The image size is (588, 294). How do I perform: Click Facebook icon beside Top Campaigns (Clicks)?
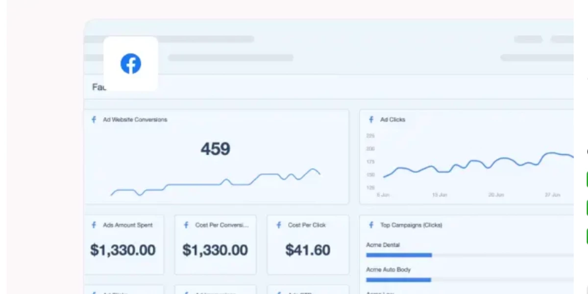point(371,225)
